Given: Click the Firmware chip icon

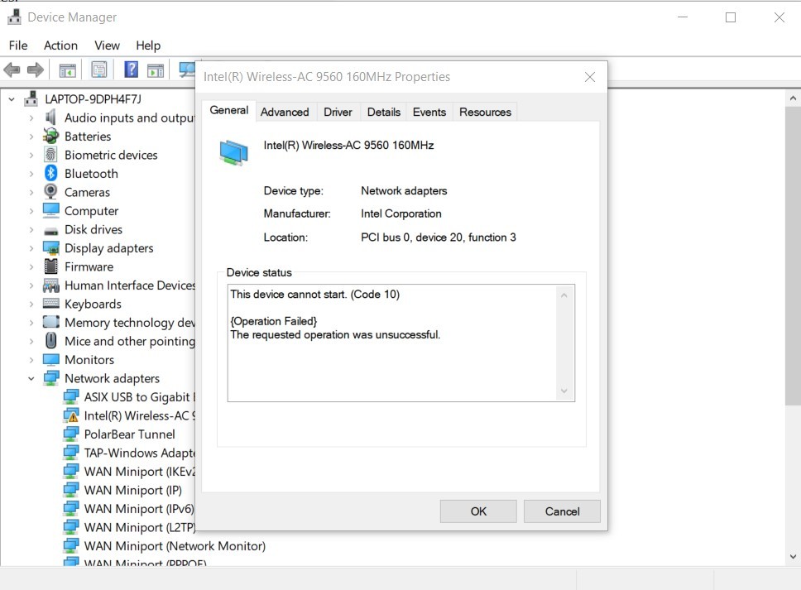Looking at the screenshot, I should [x=50, y=266].
